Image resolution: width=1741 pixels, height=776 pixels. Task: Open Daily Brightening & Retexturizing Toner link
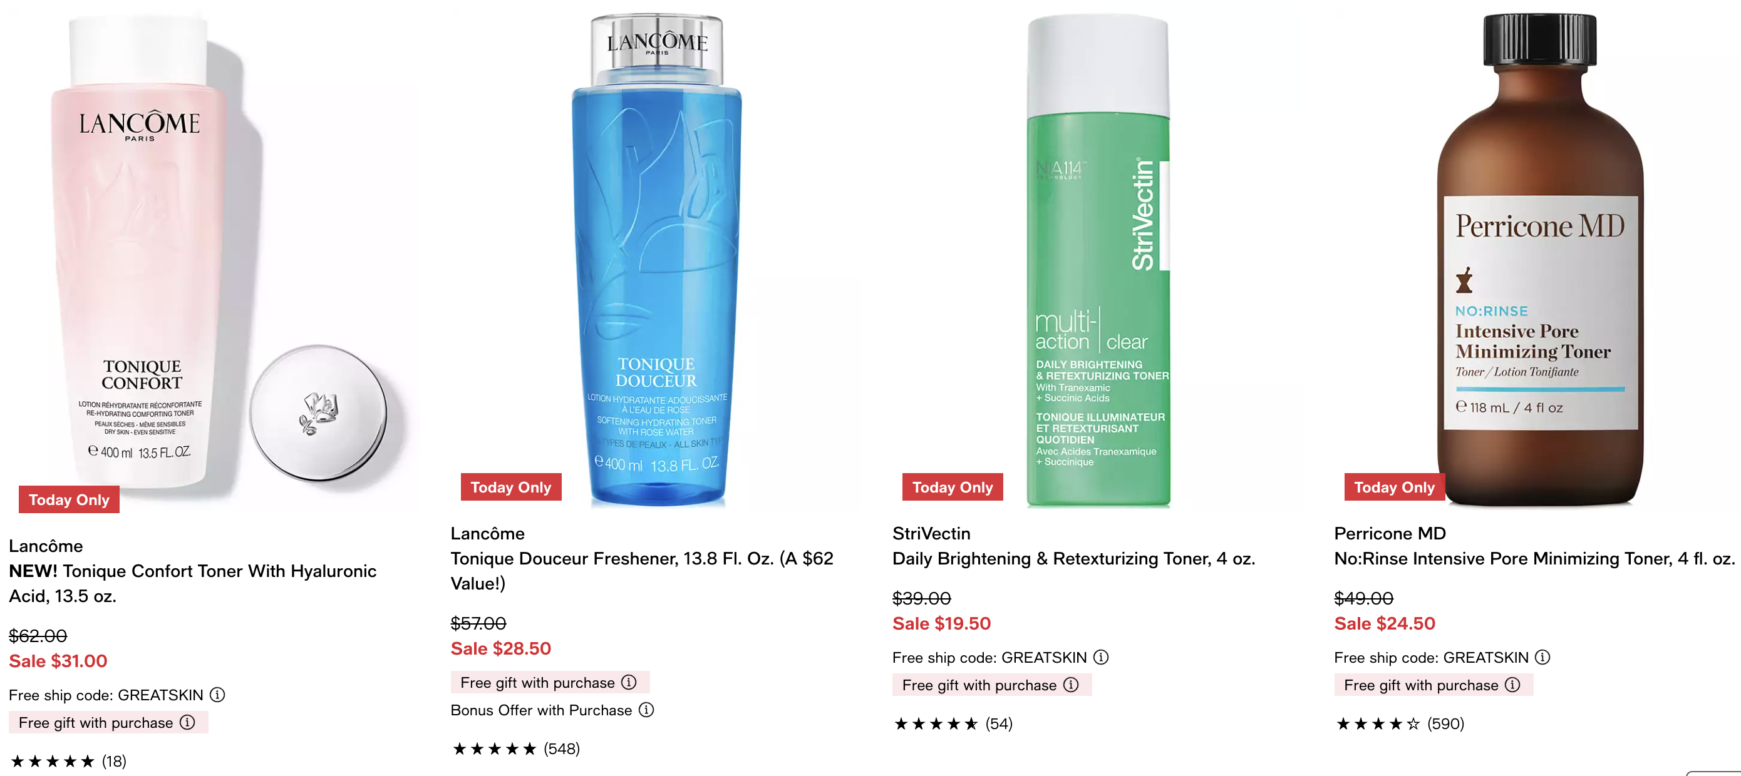1073,558
